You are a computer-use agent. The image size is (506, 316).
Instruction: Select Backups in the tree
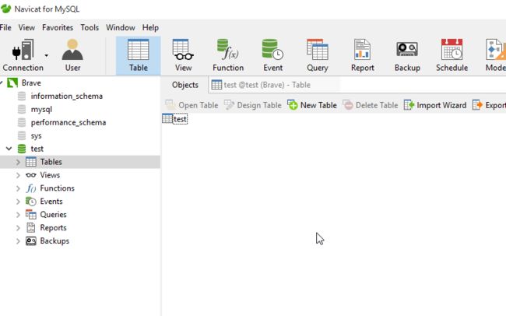[54, 241]
